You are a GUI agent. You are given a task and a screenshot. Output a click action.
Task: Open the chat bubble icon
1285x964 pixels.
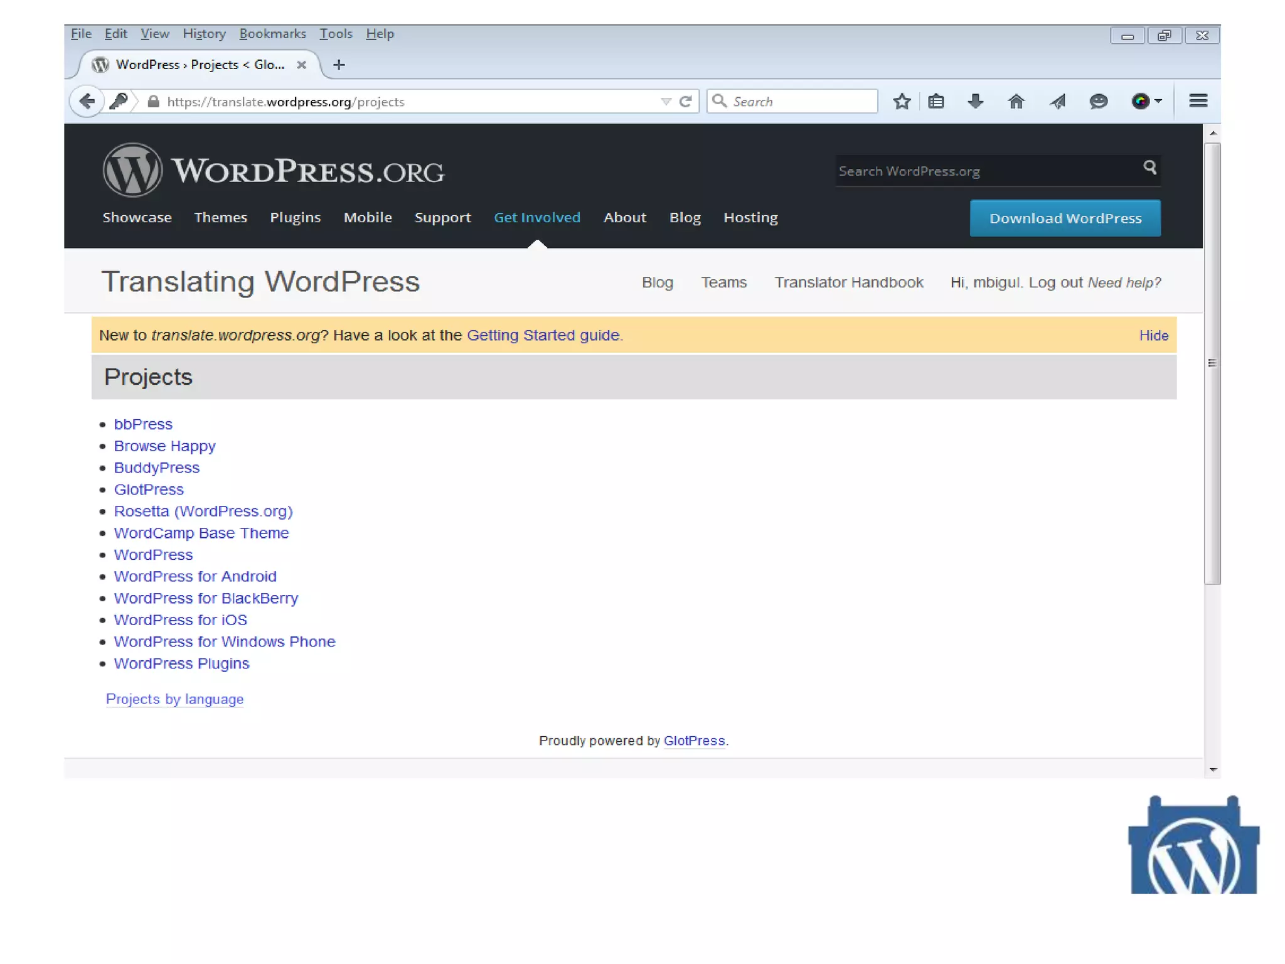1098,101
